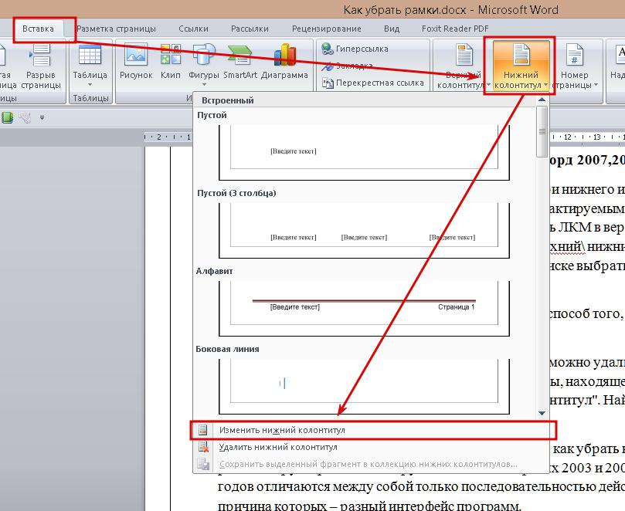Choose the Пустой (3 столбца) footer template
The height and width of the screenshot is (511, 625).
(x=365, y=231)
